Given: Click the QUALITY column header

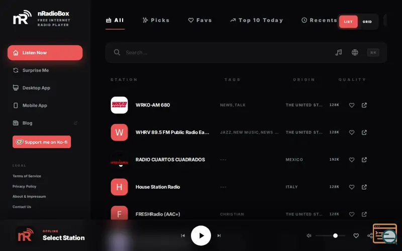Looking at the screenshot, I should click(x=352, y=80).
